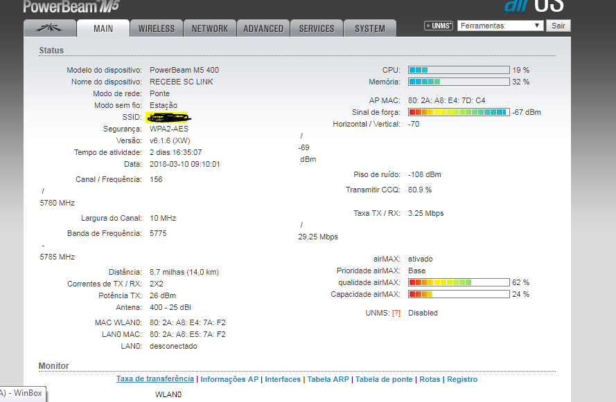This screenshot has width=616, height=402.
Task: Select LAN0 MAC value 80: 2A: A8: E5: 7A: F2
Action: (x=187, y=335)
